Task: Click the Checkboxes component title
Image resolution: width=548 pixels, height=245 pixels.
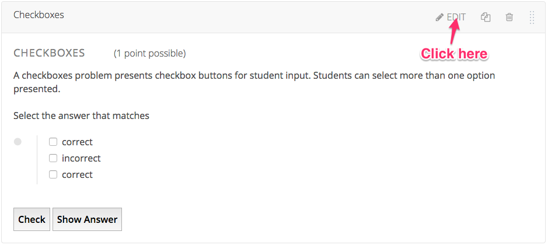Action: (39, 15)
